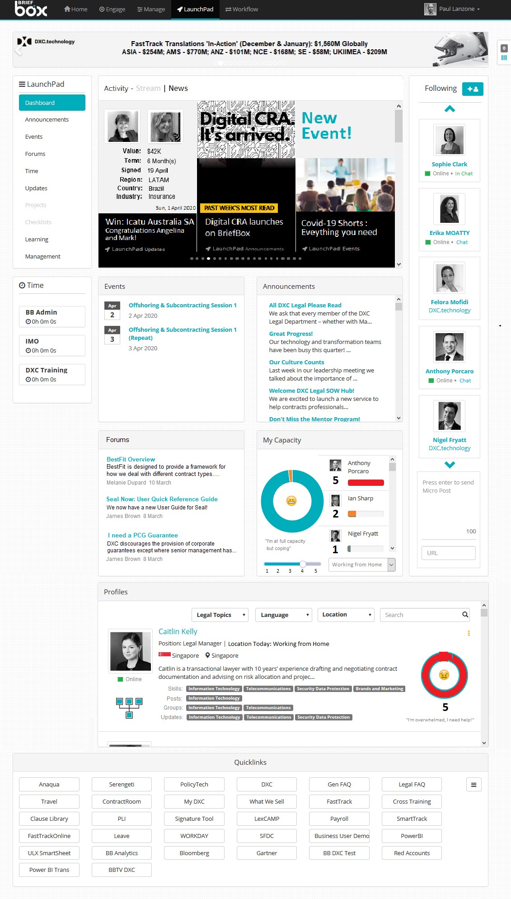The width and height of the screenshot is (511, 899).
Task: Click the Profiles search magnifier icon
Action: [x=465, y=615]
